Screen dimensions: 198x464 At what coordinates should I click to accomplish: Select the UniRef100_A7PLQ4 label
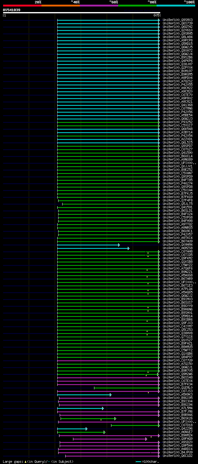(x=178, y=289)
